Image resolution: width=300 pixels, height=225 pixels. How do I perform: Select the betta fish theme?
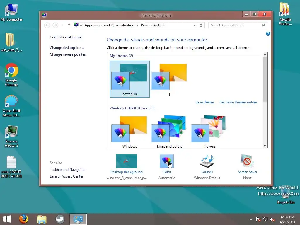130,79
